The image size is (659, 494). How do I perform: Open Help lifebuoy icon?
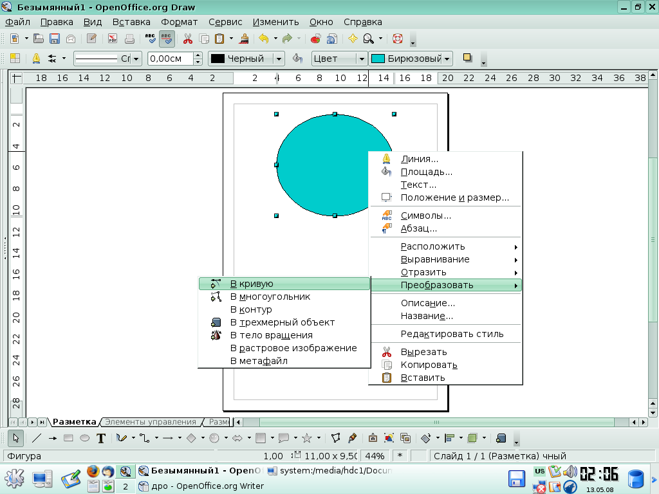[x=398, y=39]
